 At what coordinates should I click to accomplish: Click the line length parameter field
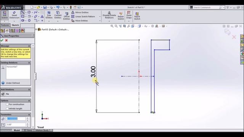tap(16, 119)
